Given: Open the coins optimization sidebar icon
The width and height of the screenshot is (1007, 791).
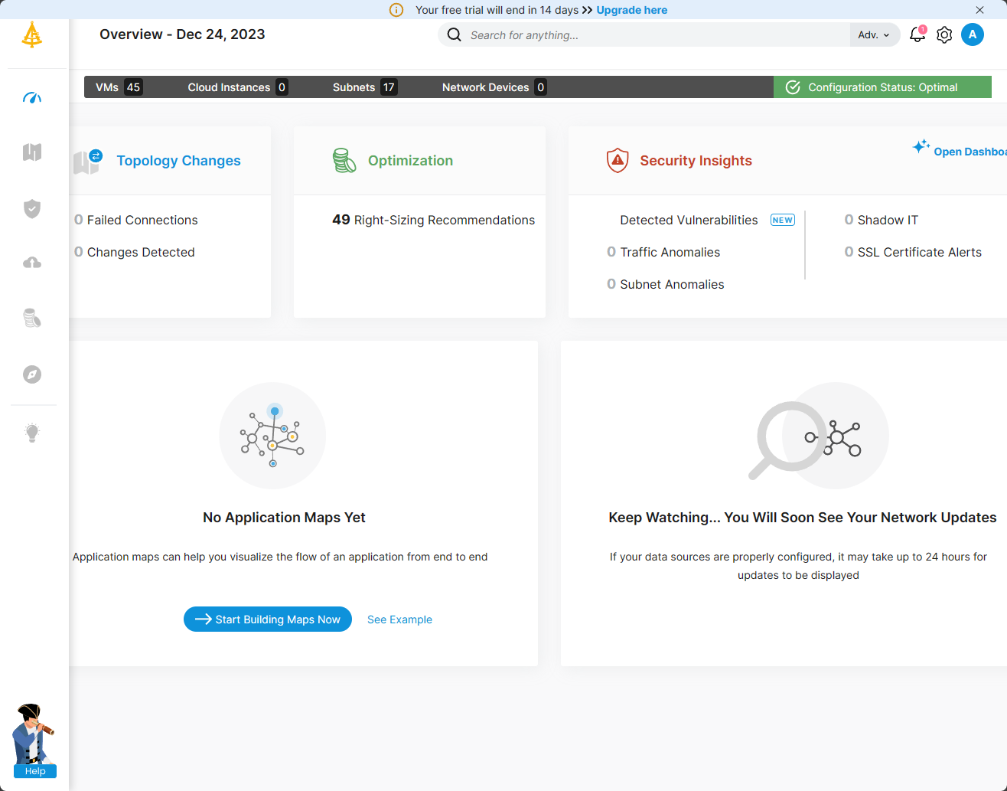Looking at the screenshot, I should coord(32,318).
